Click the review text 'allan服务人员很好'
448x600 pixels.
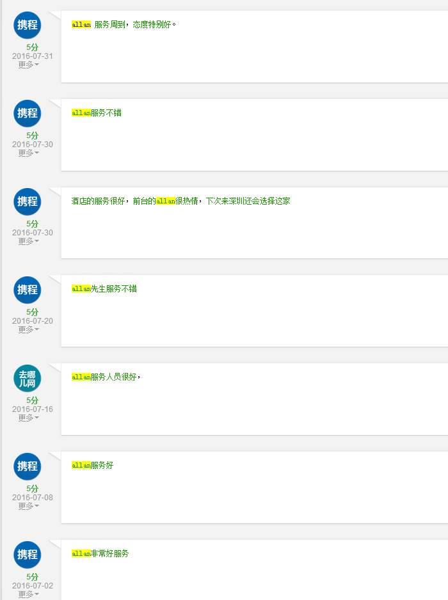pyautogui.click(x=105, y=377)
